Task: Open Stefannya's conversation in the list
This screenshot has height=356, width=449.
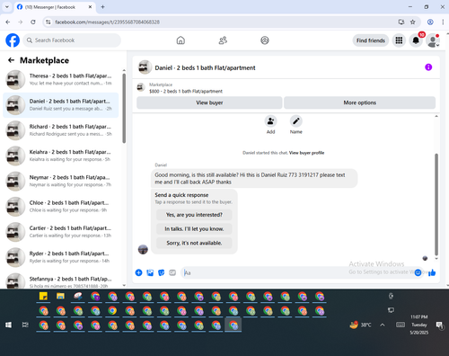Action: (x=61, y=280)
